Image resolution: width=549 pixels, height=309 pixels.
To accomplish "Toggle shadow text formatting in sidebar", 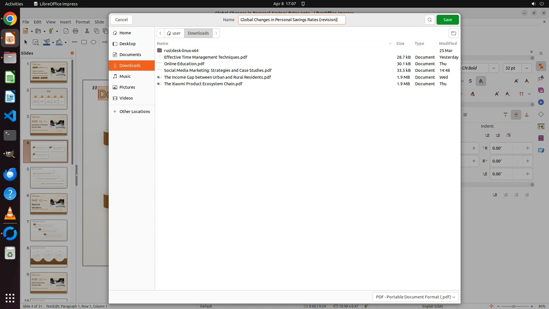I will pos(481,81).
